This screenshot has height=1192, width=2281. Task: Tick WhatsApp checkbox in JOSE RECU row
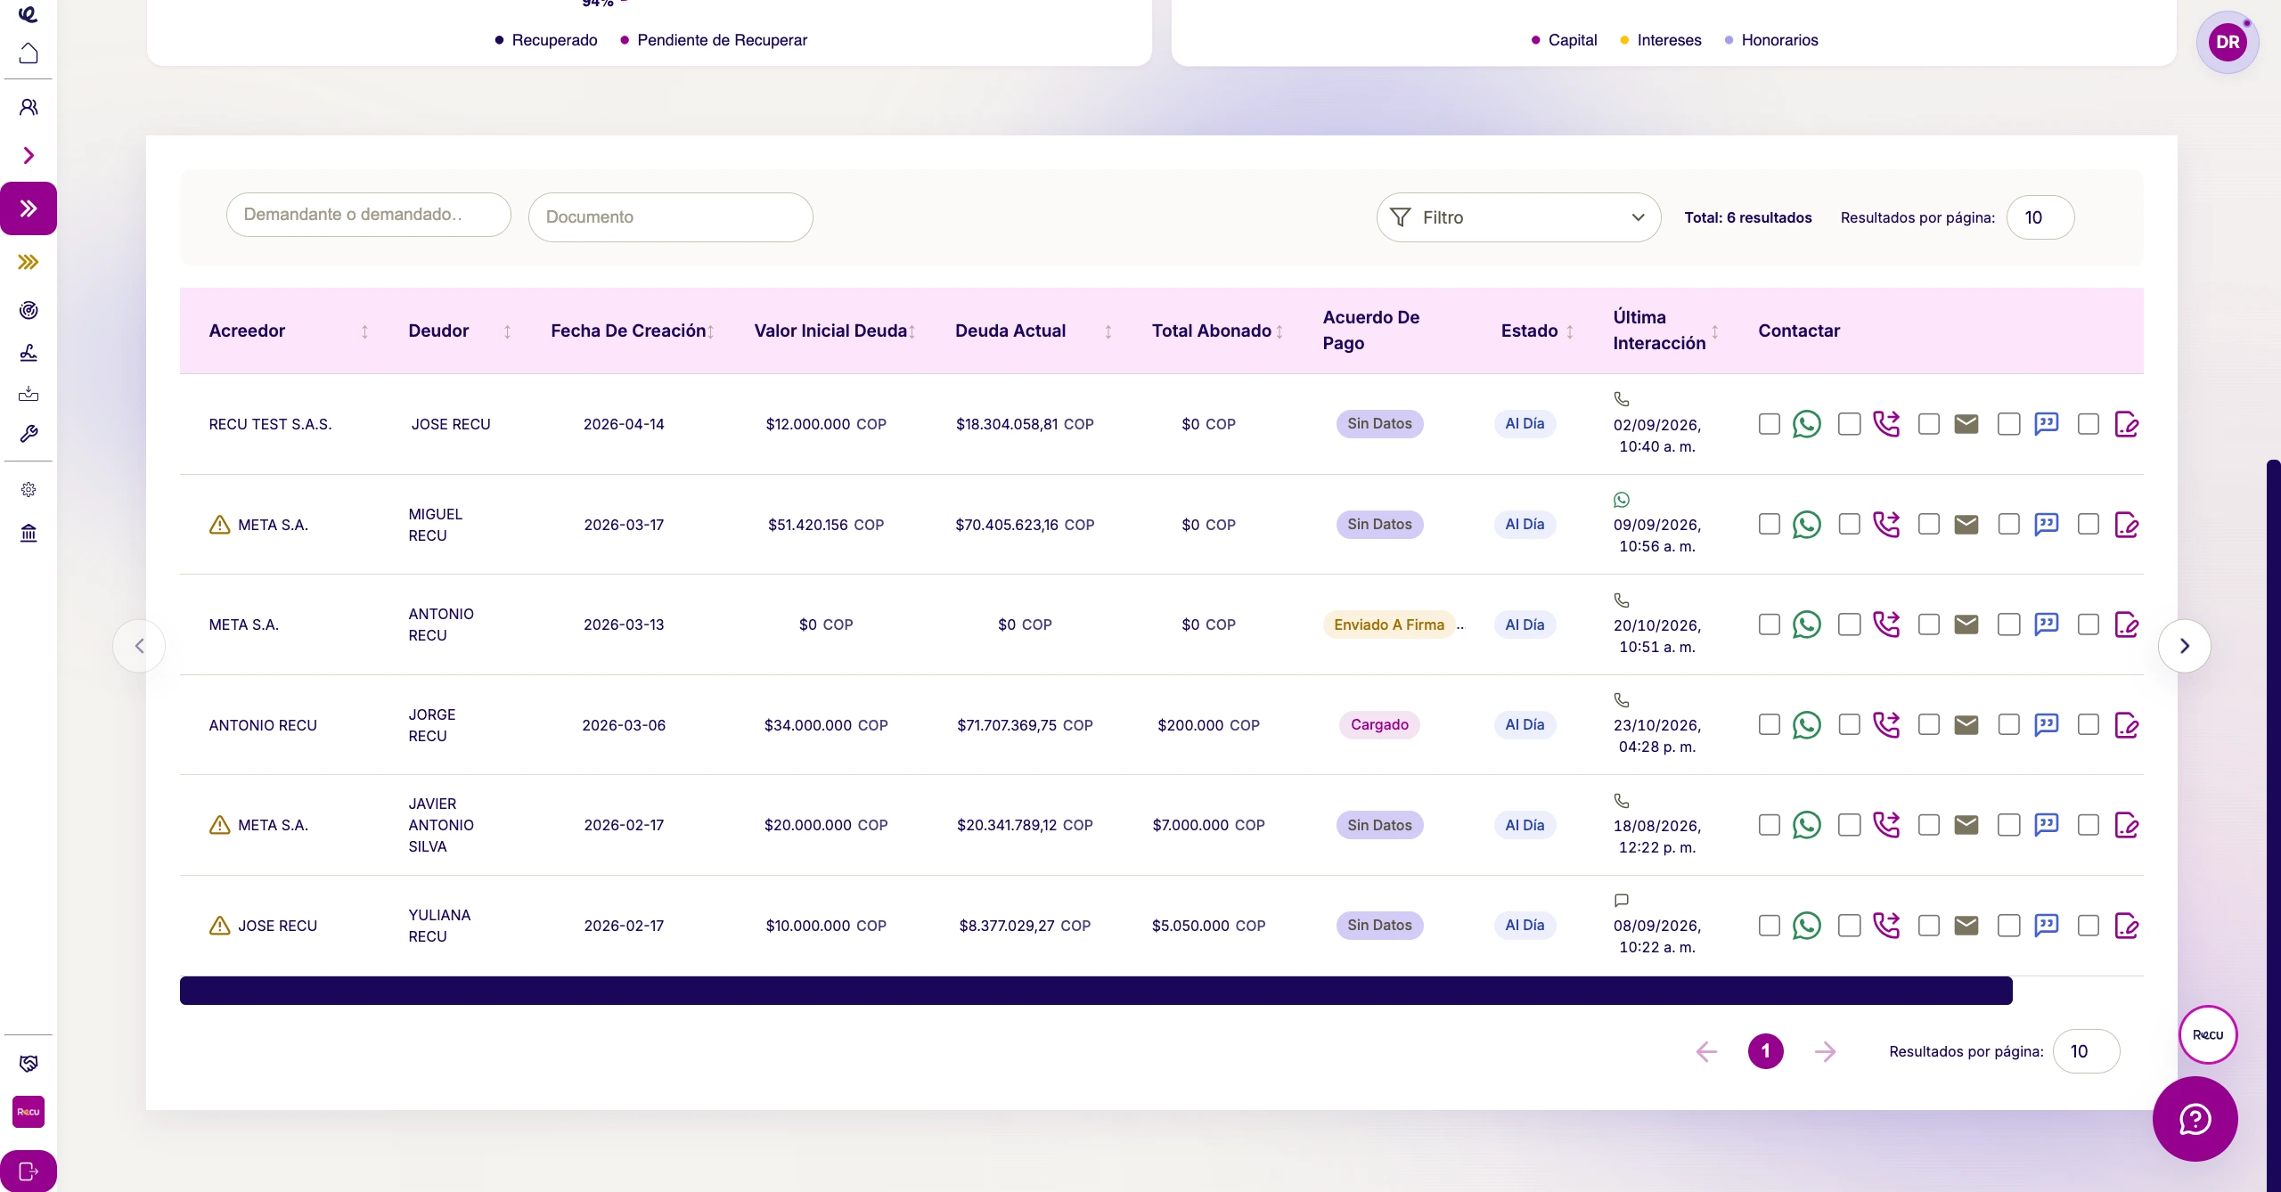(1769, 424)
